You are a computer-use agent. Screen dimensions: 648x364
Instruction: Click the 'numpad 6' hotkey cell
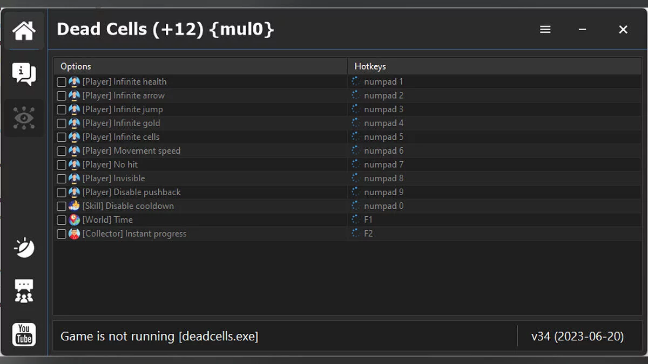tap(495, 151)
